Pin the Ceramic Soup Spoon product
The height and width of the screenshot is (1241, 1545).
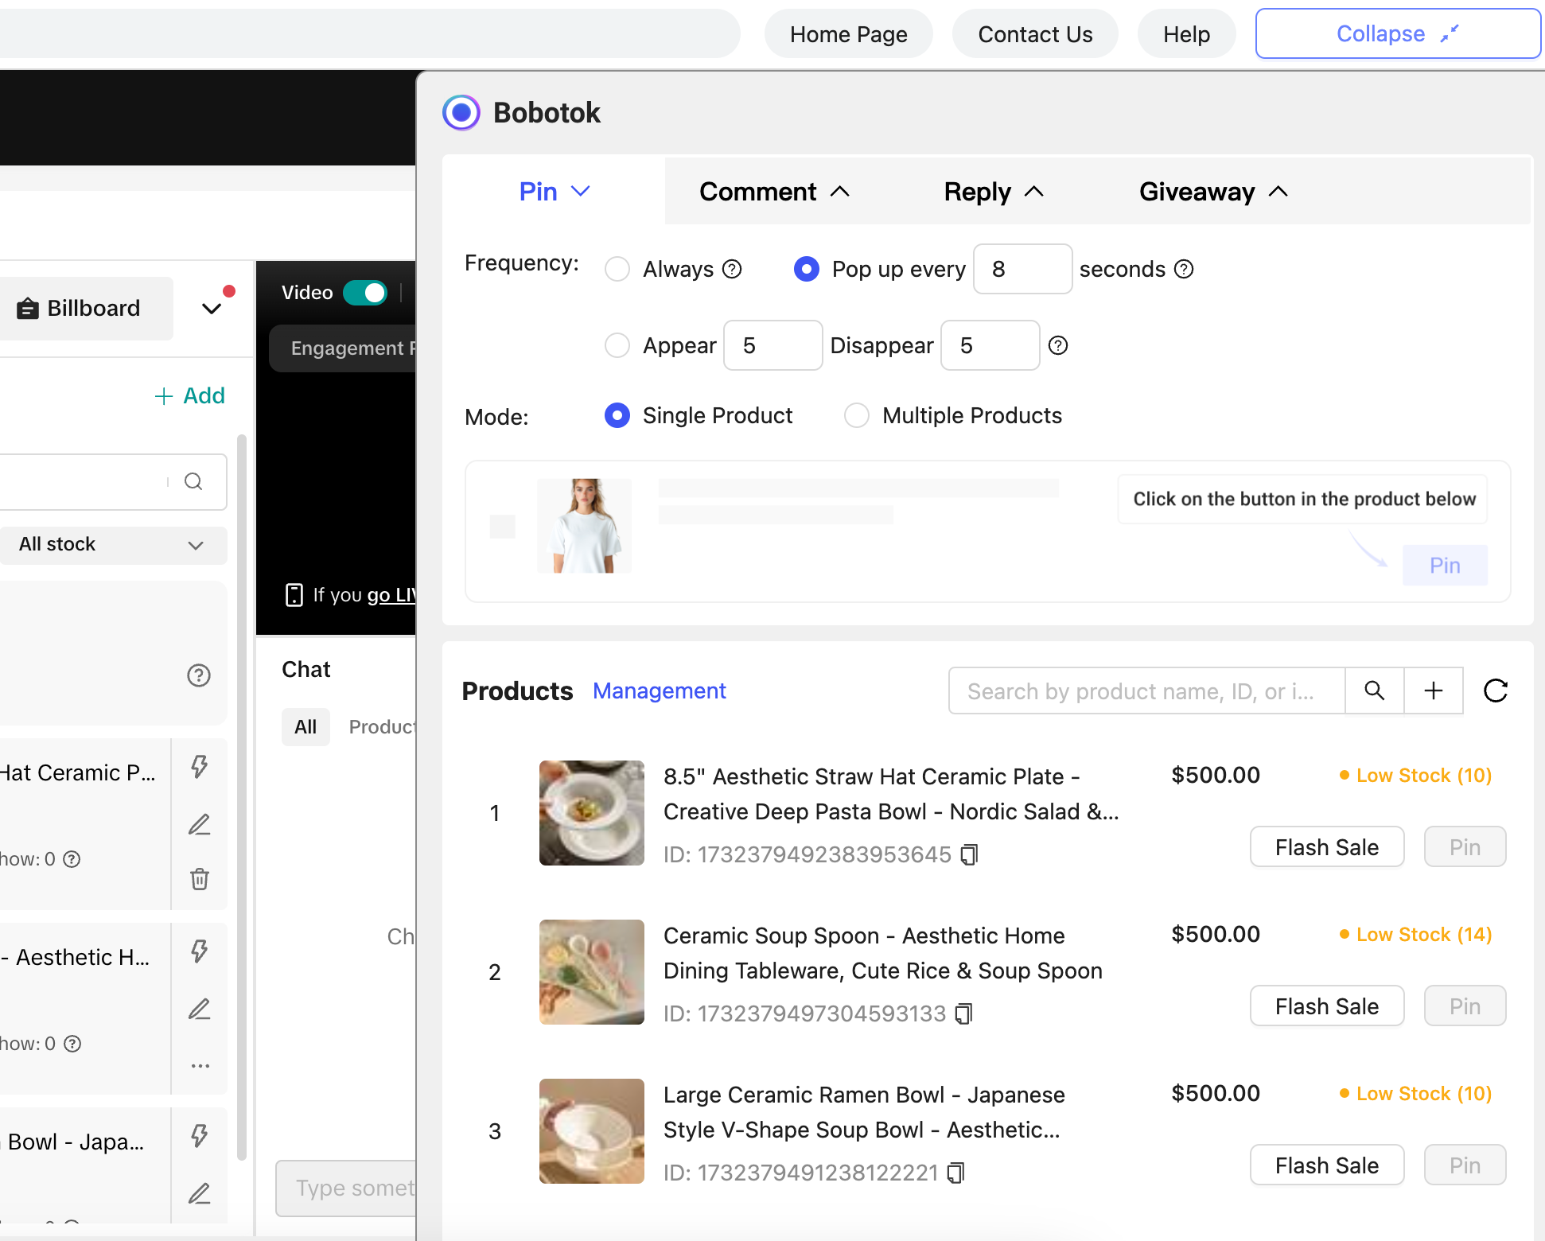pos(1465,1006)
